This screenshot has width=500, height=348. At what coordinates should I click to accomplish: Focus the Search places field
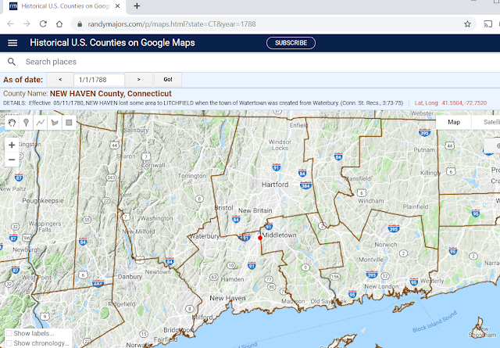coord(255,62)
